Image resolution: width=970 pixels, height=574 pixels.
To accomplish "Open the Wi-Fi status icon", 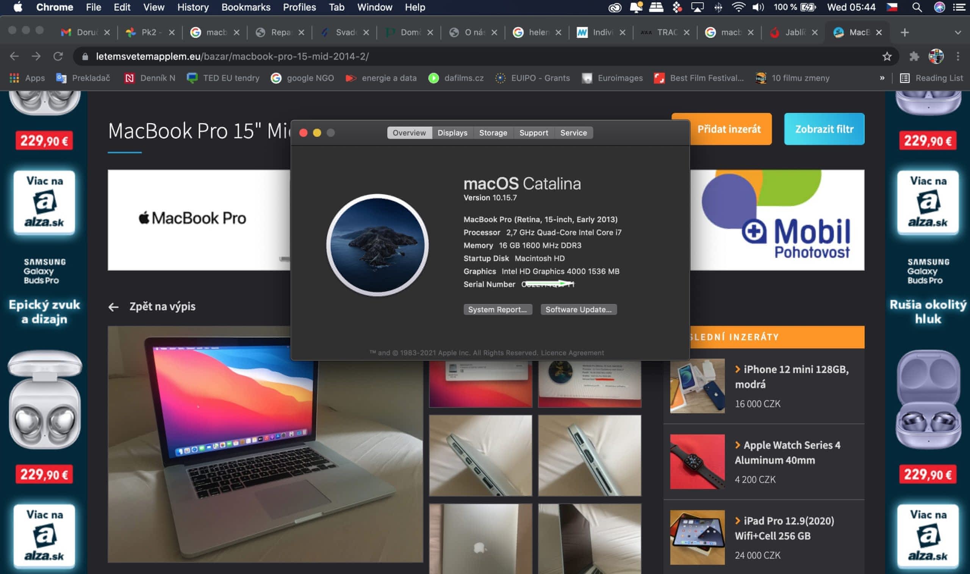I will click(x=738, y=7).
